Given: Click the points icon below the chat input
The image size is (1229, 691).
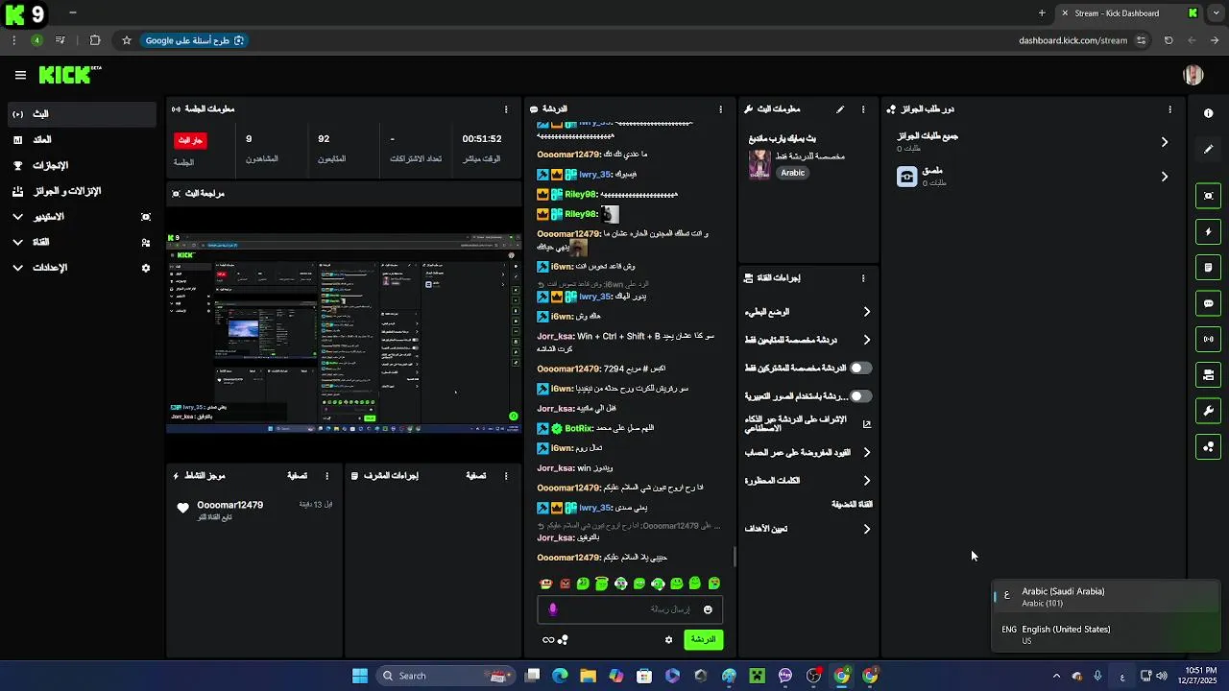Looking at the screenshot, I should click(564, 640).
